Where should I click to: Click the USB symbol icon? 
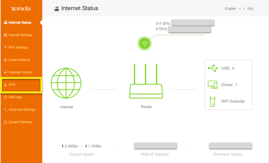[213, 68]
